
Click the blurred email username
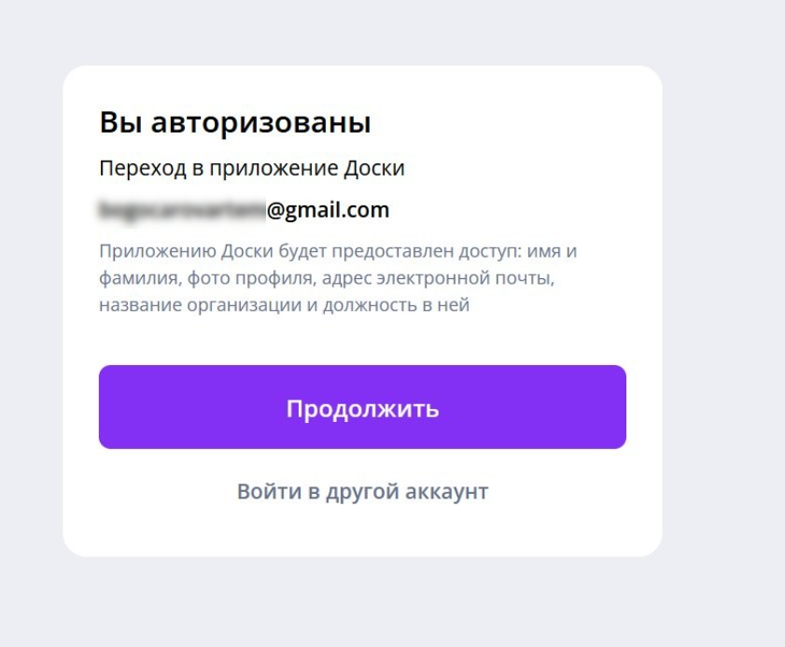tap(182, 210)
